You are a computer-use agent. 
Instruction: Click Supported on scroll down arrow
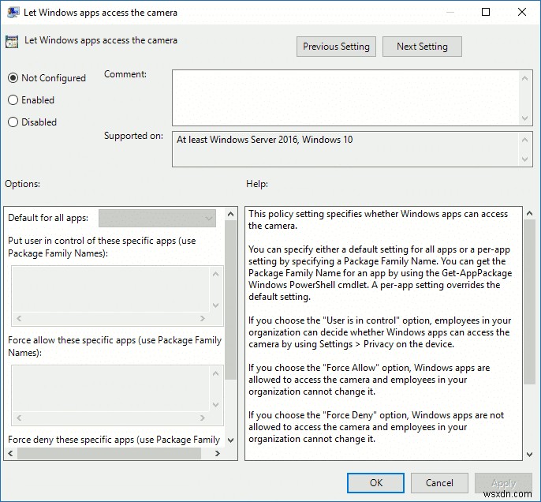point(524,159)
